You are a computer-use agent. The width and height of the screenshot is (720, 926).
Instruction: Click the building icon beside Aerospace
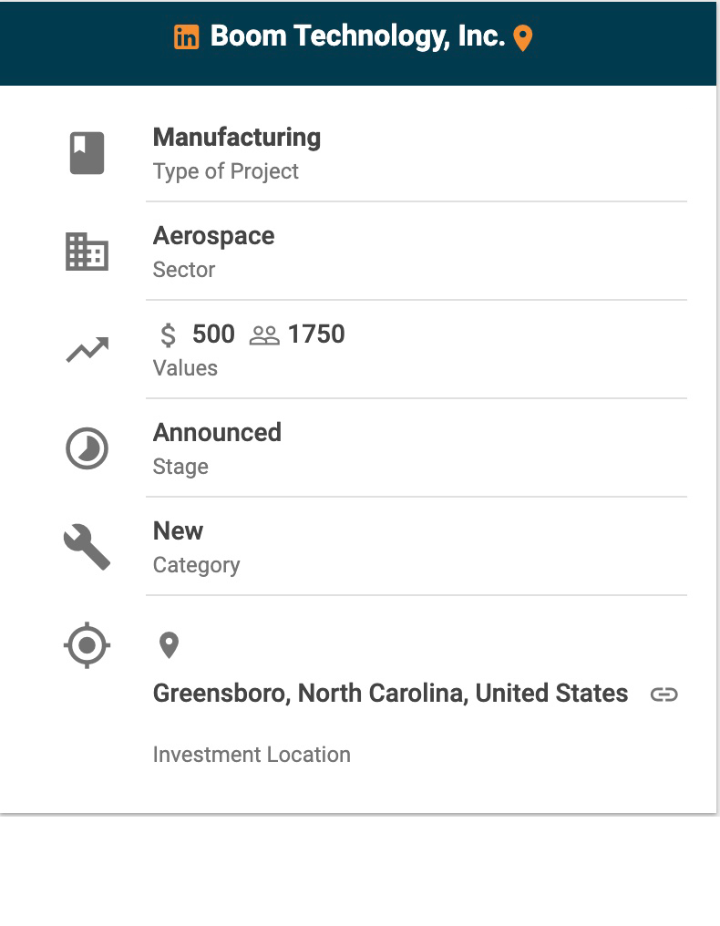(x=87, y=252)
